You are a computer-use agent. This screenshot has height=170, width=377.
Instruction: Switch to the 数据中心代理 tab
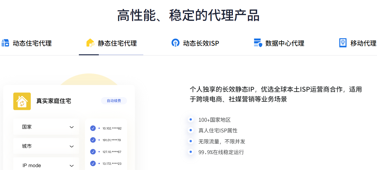[x=279, y=43]
